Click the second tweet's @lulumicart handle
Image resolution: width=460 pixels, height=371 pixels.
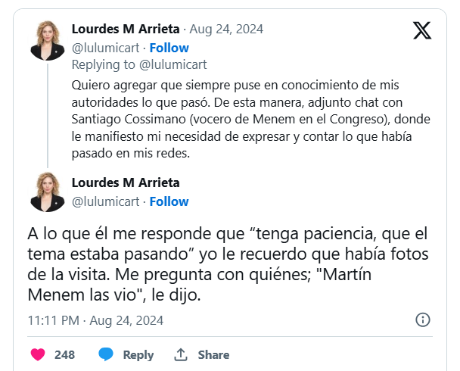[x=105, y=201]
